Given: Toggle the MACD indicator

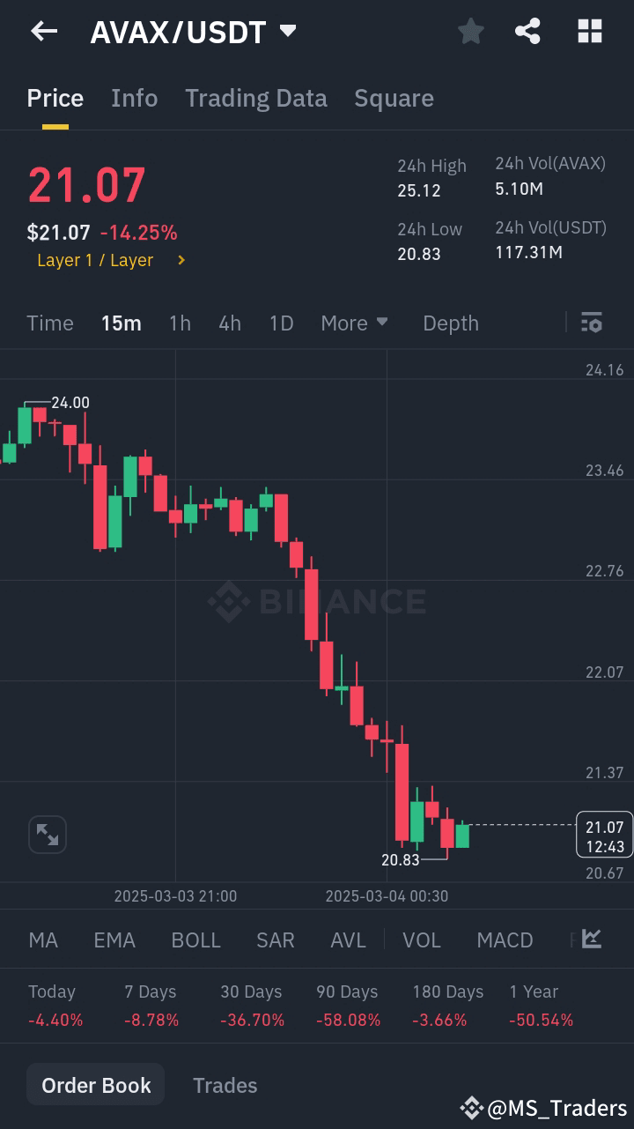Looking at the screenshot, I should point(505,940).
